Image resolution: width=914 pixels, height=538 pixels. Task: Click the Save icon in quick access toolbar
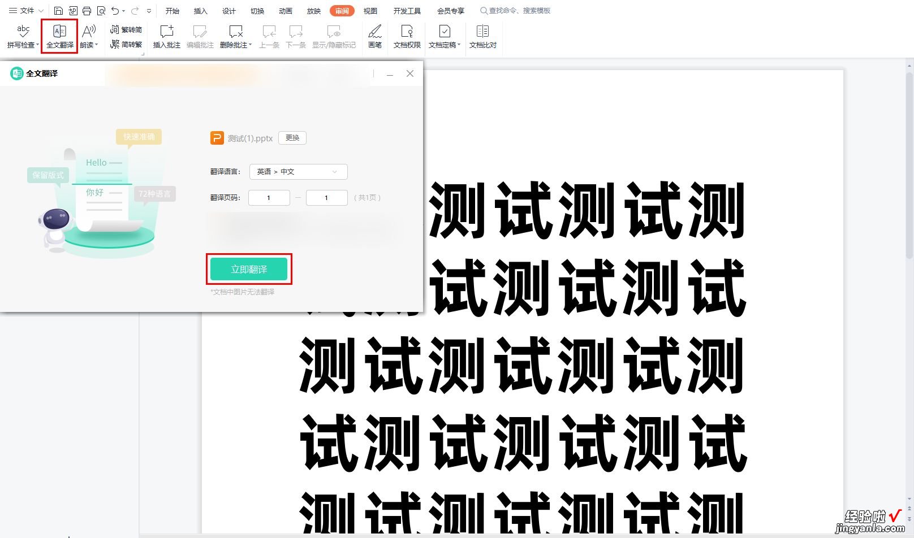[59, 11]
